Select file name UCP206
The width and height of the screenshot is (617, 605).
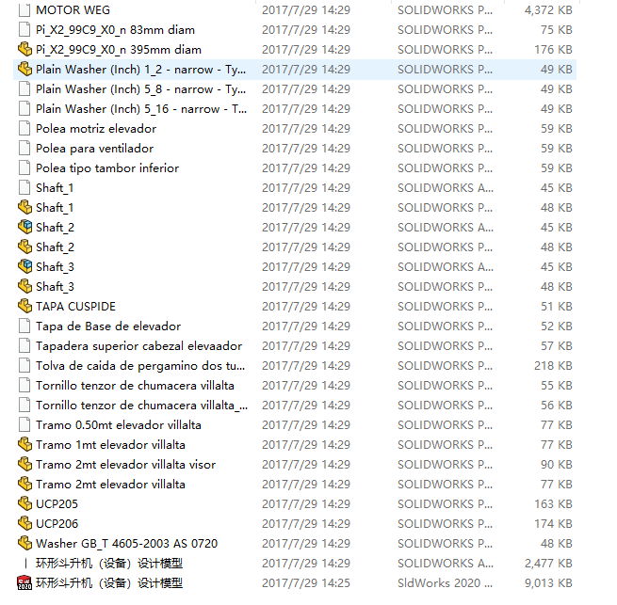[x=57, y=524]
